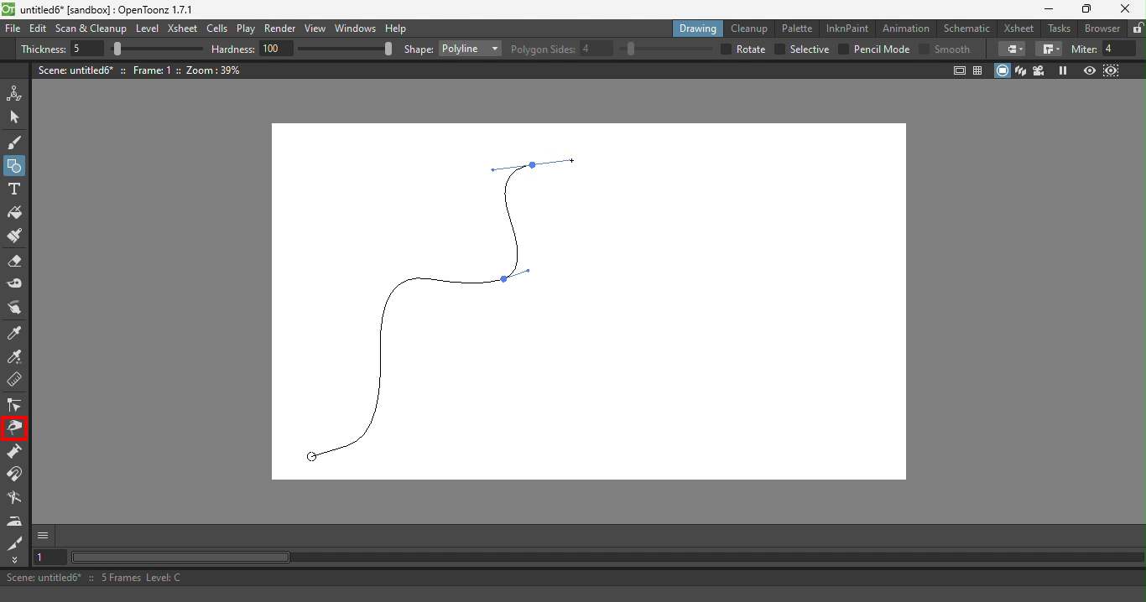Enable the Rotate checkbox
This screenshot has width=1146, height=602.
(x=725, y=49)
